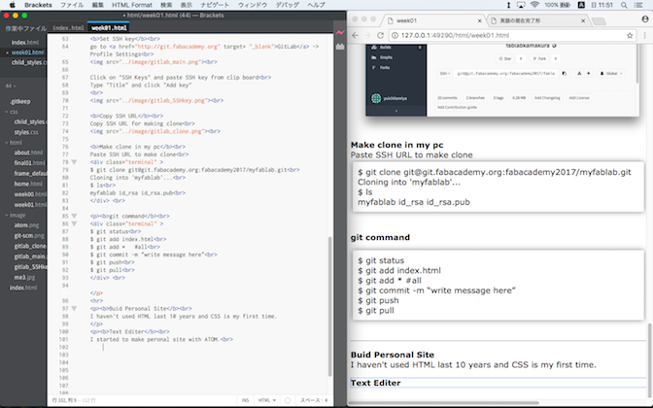Open me3.jpg in image folder
The width and height of the screenshot is (653, 408).
click(x=25, y=277)
